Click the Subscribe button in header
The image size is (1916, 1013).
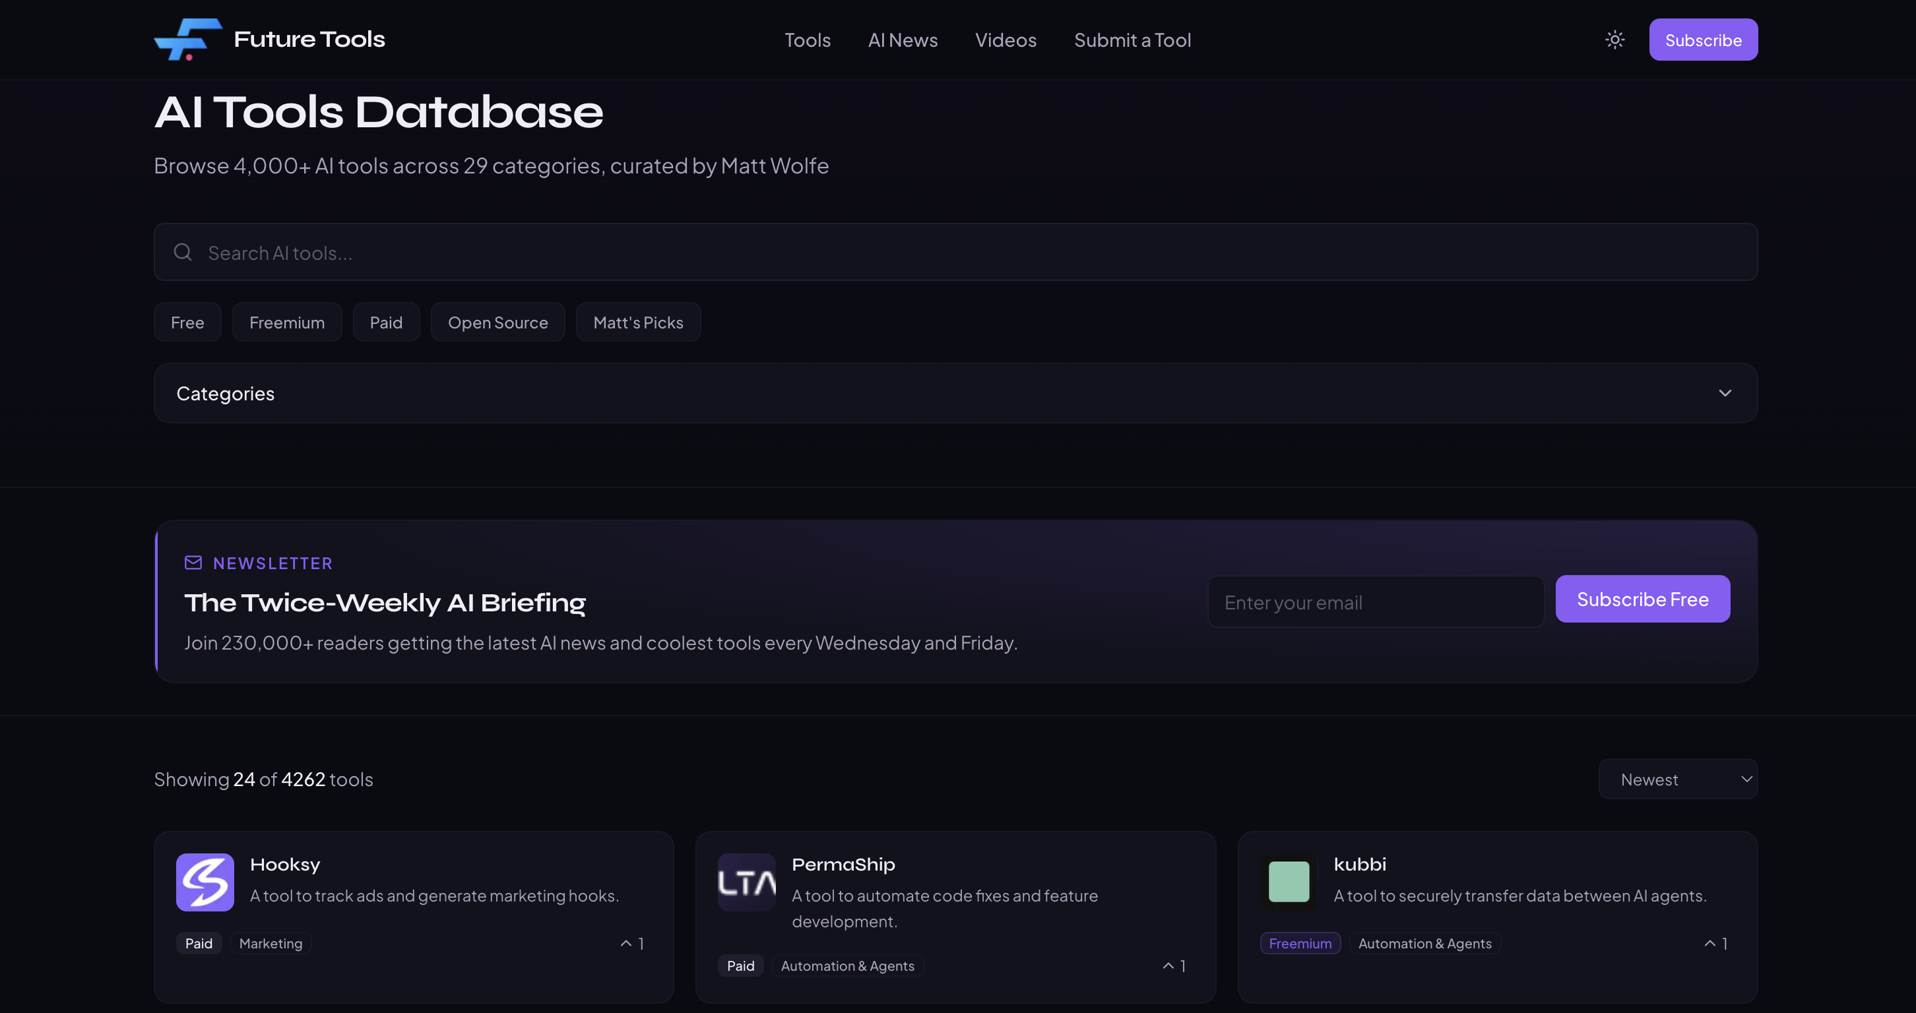(x=1704, y=40)
